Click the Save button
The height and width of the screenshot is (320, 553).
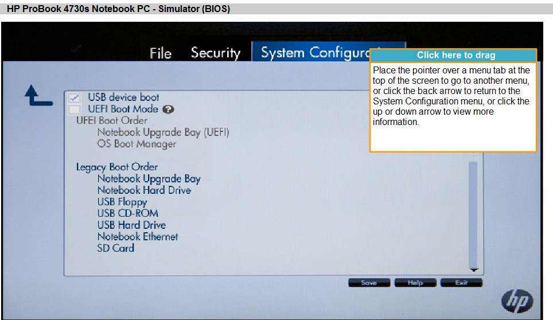(369, 283)
